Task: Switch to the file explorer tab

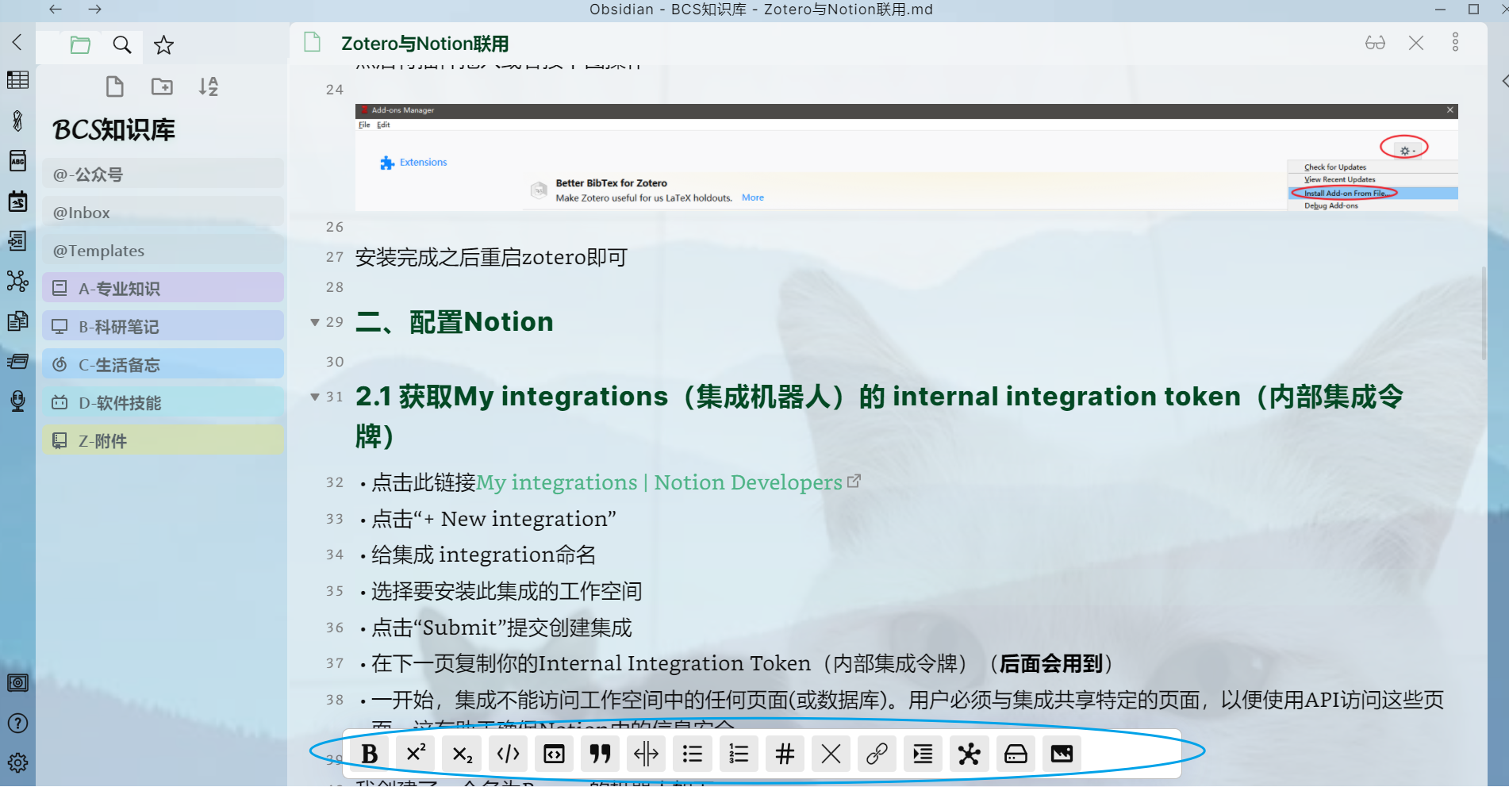Action: [80, 45]
